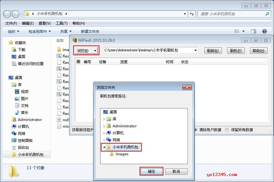The image size is (274, 182).
Task: Click the 名称 column header in Explorer
Action: [60, 40]
